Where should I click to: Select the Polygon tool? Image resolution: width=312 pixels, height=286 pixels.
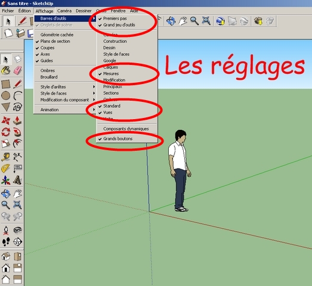6,107
